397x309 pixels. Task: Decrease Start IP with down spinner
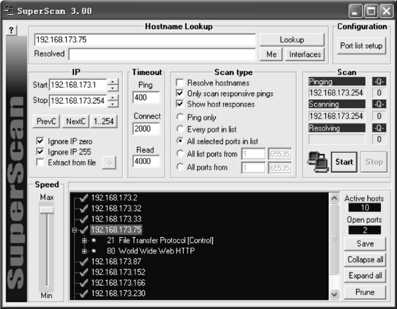(113, 88)
